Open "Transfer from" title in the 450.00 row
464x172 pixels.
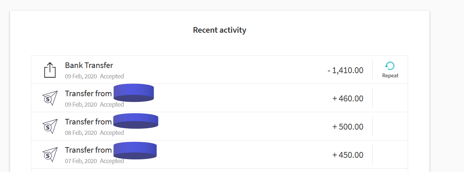88,150
